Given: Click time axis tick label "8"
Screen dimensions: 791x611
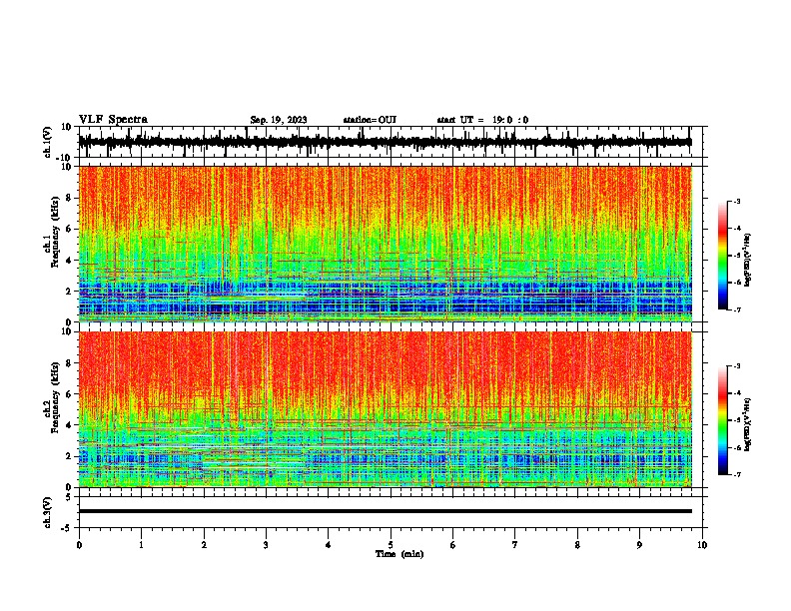Looking at the screenshot, I should point(577,545).
